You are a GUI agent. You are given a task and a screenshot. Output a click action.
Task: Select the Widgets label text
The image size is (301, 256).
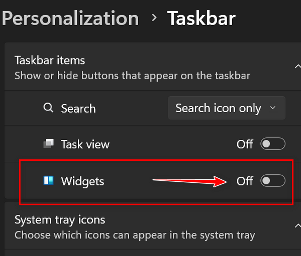tap(82, 181)
